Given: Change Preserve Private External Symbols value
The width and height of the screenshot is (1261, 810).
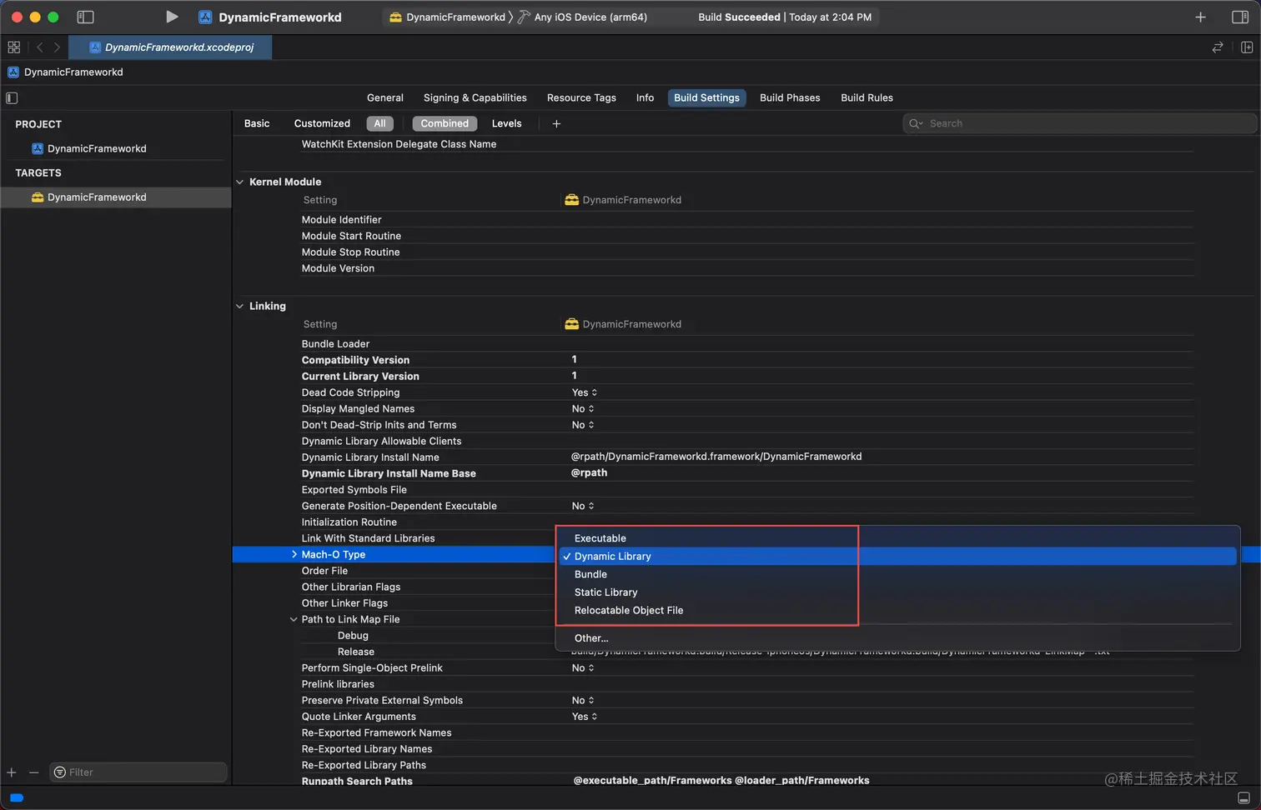Looking at the screenshot, I should [583, 701].
